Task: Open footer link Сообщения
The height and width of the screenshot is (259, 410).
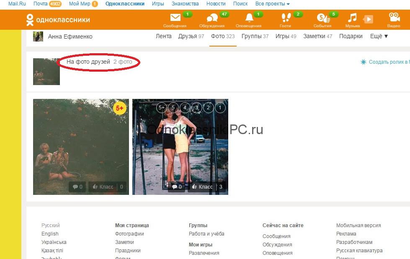Action: point(276,236)
